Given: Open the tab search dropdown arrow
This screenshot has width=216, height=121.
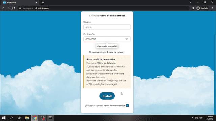Looking at the screenshot, I should pos(190,2).
